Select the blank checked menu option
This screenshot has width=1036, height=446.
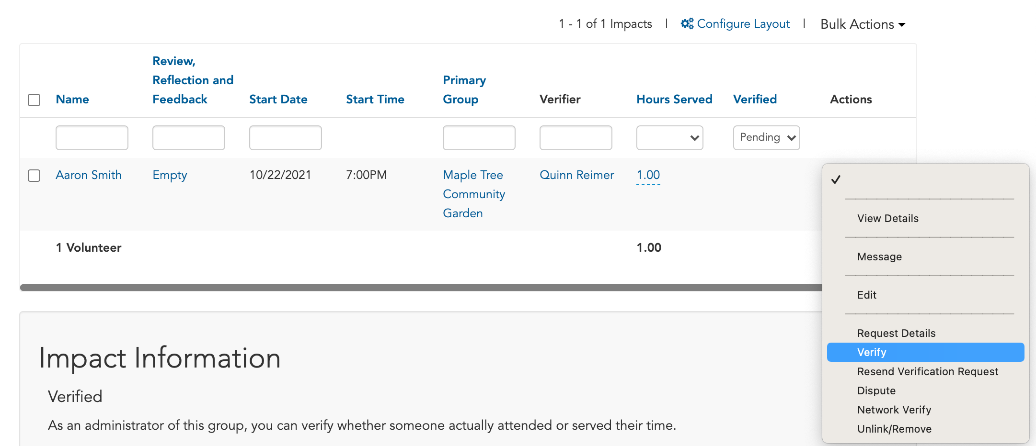[x=926, y=179]
